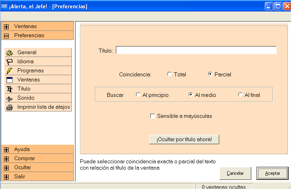Image resolution: width=291 pixels, height=189 pixels.
Task: Select the Parcial coincidencia radio button
Action: [210, 74]
